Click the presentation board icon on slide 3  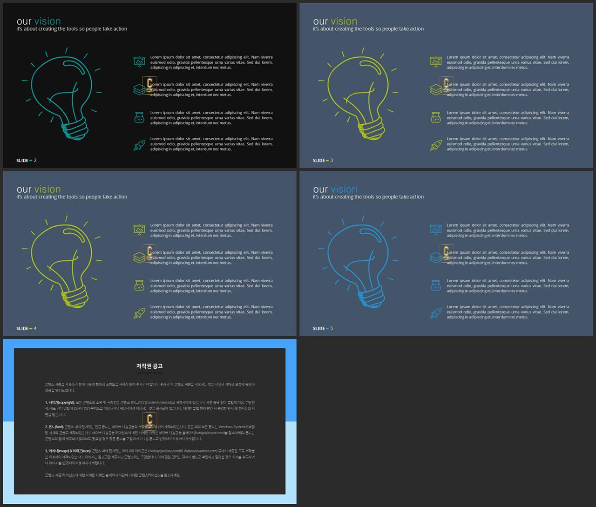tap(436, 62)
